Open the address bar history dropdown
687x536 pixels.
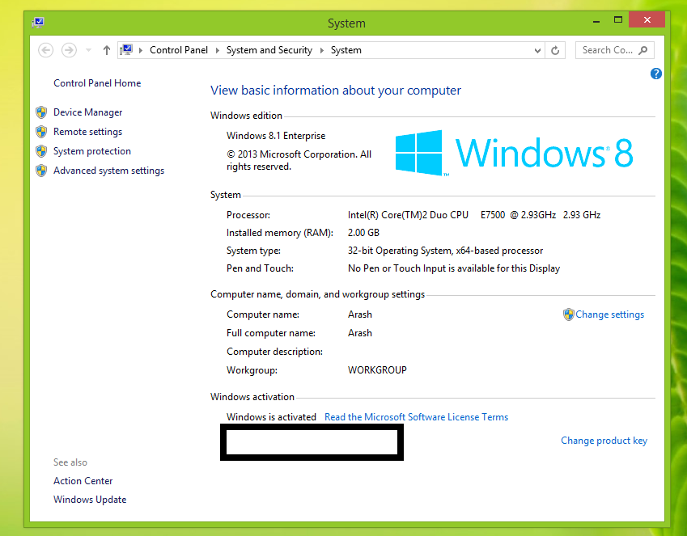[x=537, y=50]
